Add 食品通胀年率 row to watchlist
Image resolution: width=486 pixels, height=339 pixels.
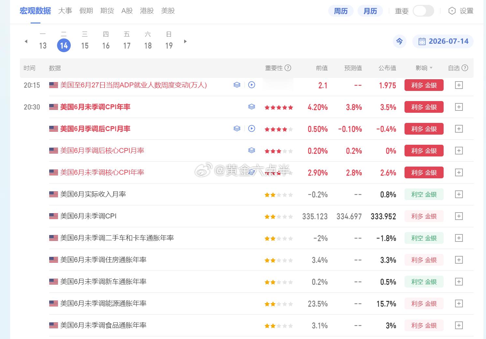[x=459, y=325]
